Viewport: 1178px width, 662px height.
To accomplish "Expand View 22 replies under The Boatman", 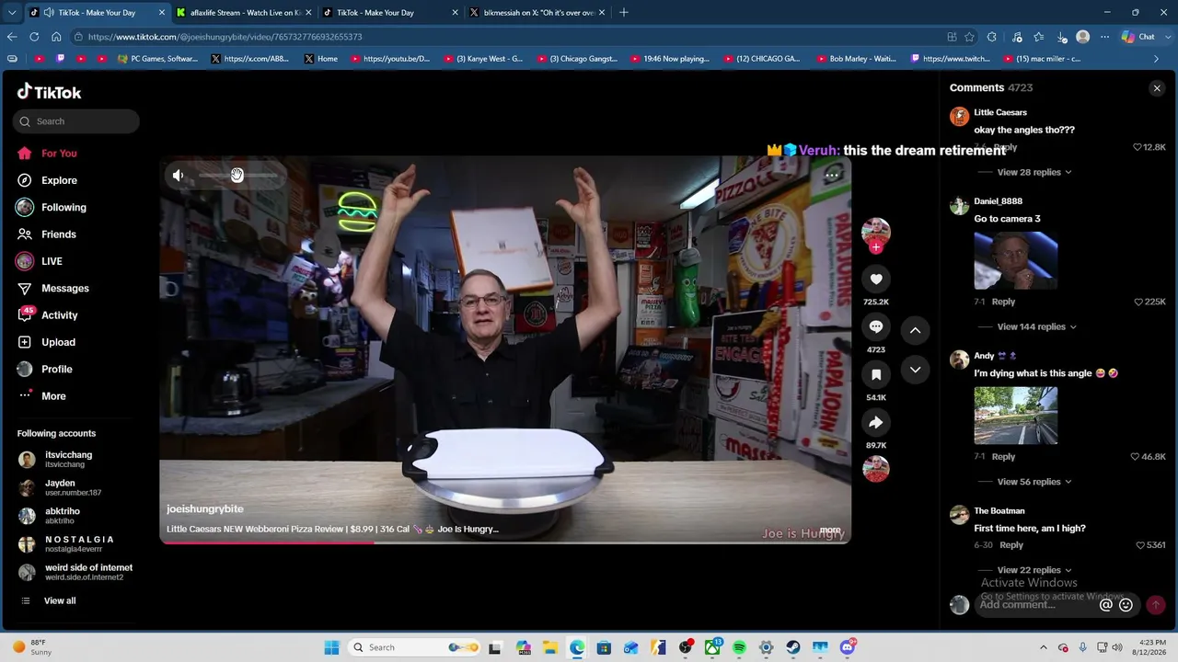I will click(x=1034, y=570).
